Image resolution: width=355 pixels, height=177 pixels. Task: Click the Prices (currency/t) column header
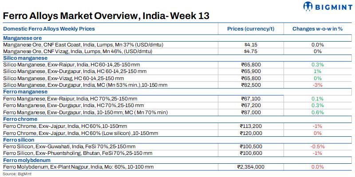click(251, 29)
